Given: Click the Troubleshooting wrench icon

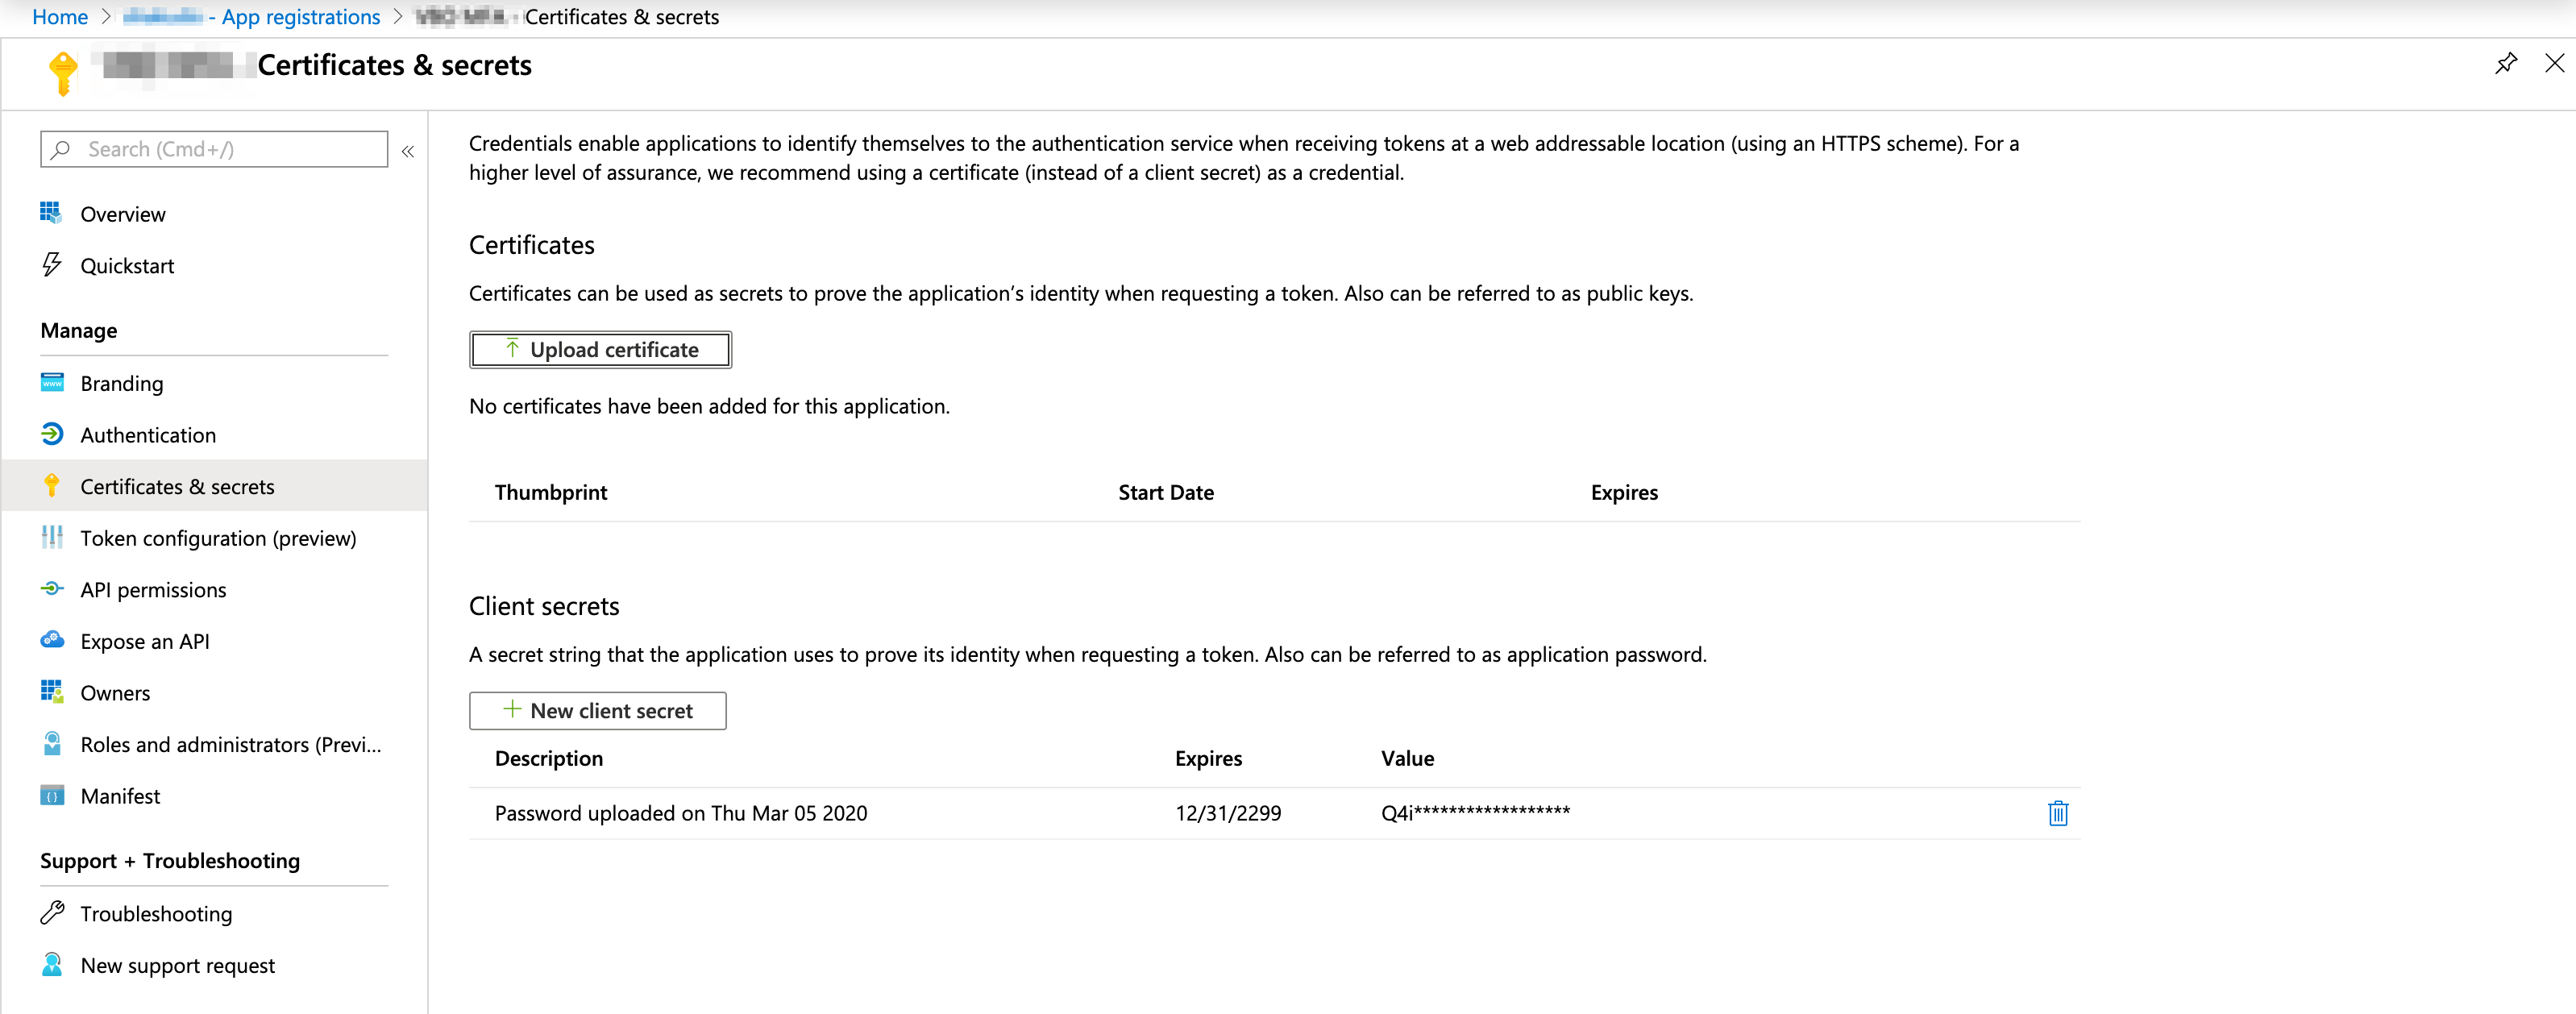Looking at the screenshot, I should (x=52, y=913).
